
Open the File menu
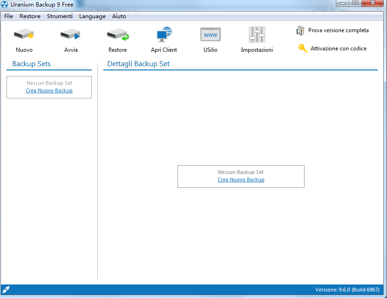pos(9,16)
